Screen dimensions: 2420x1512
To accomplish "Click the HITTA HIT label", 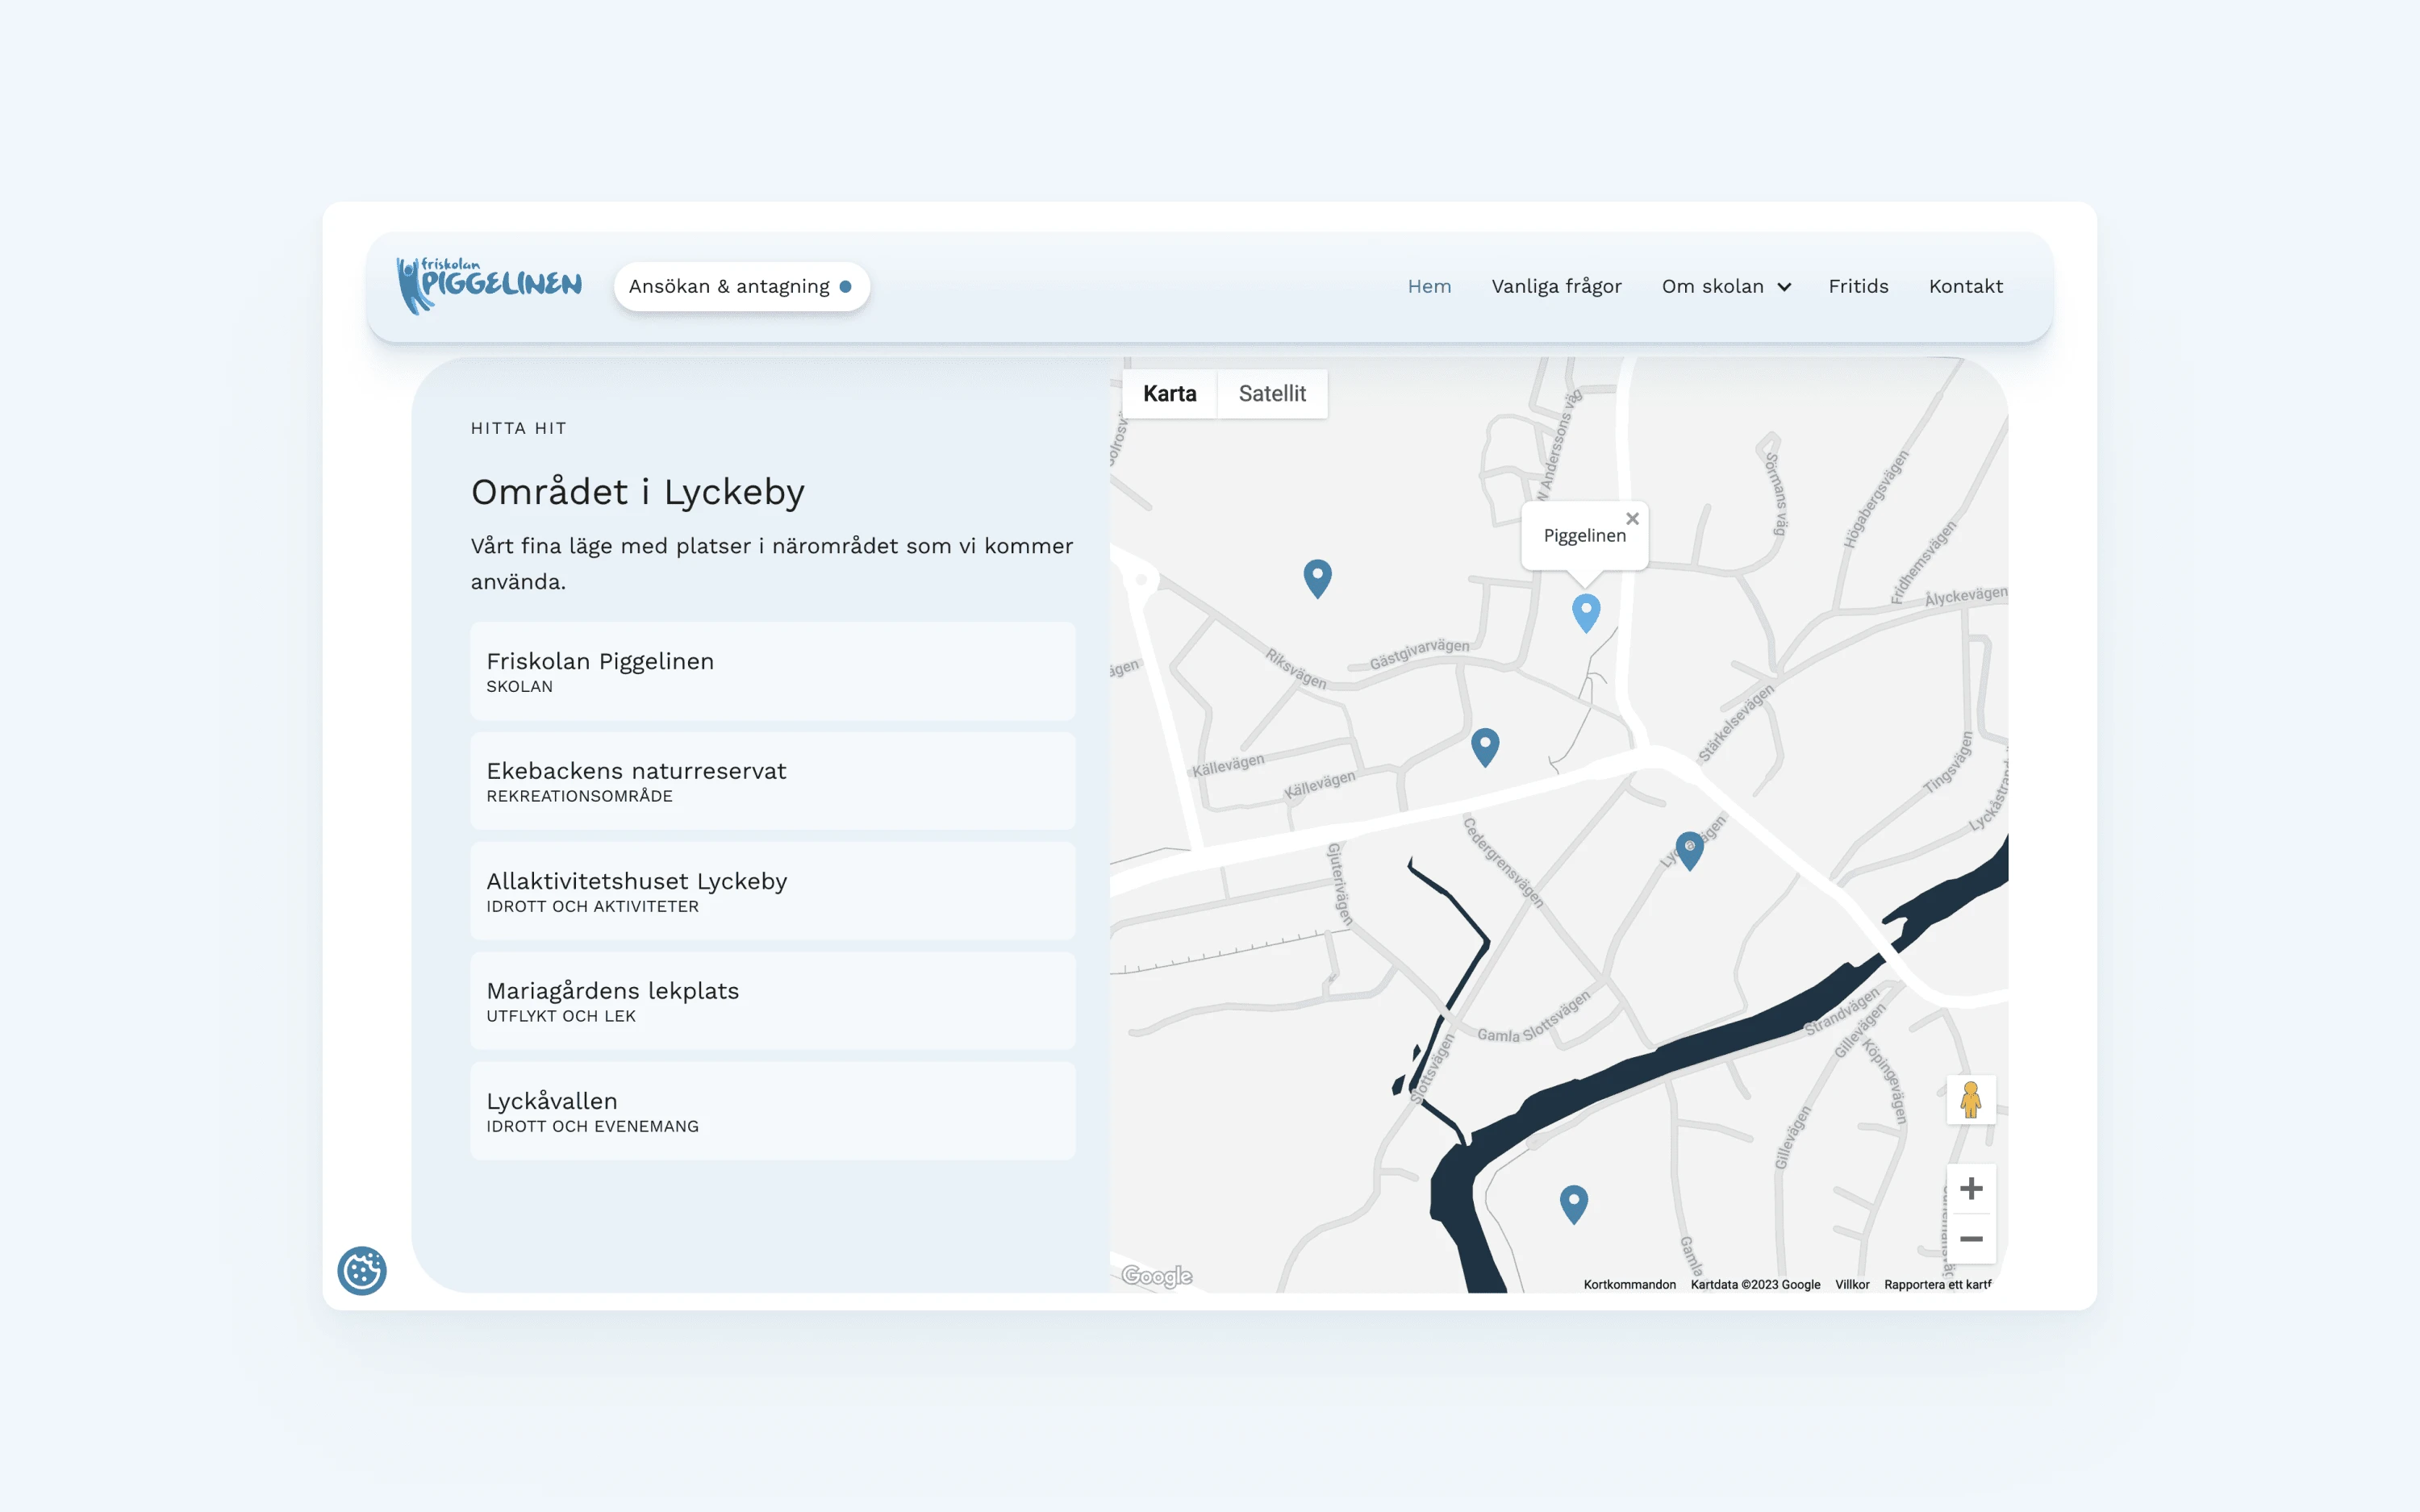I will pos(519,428).
